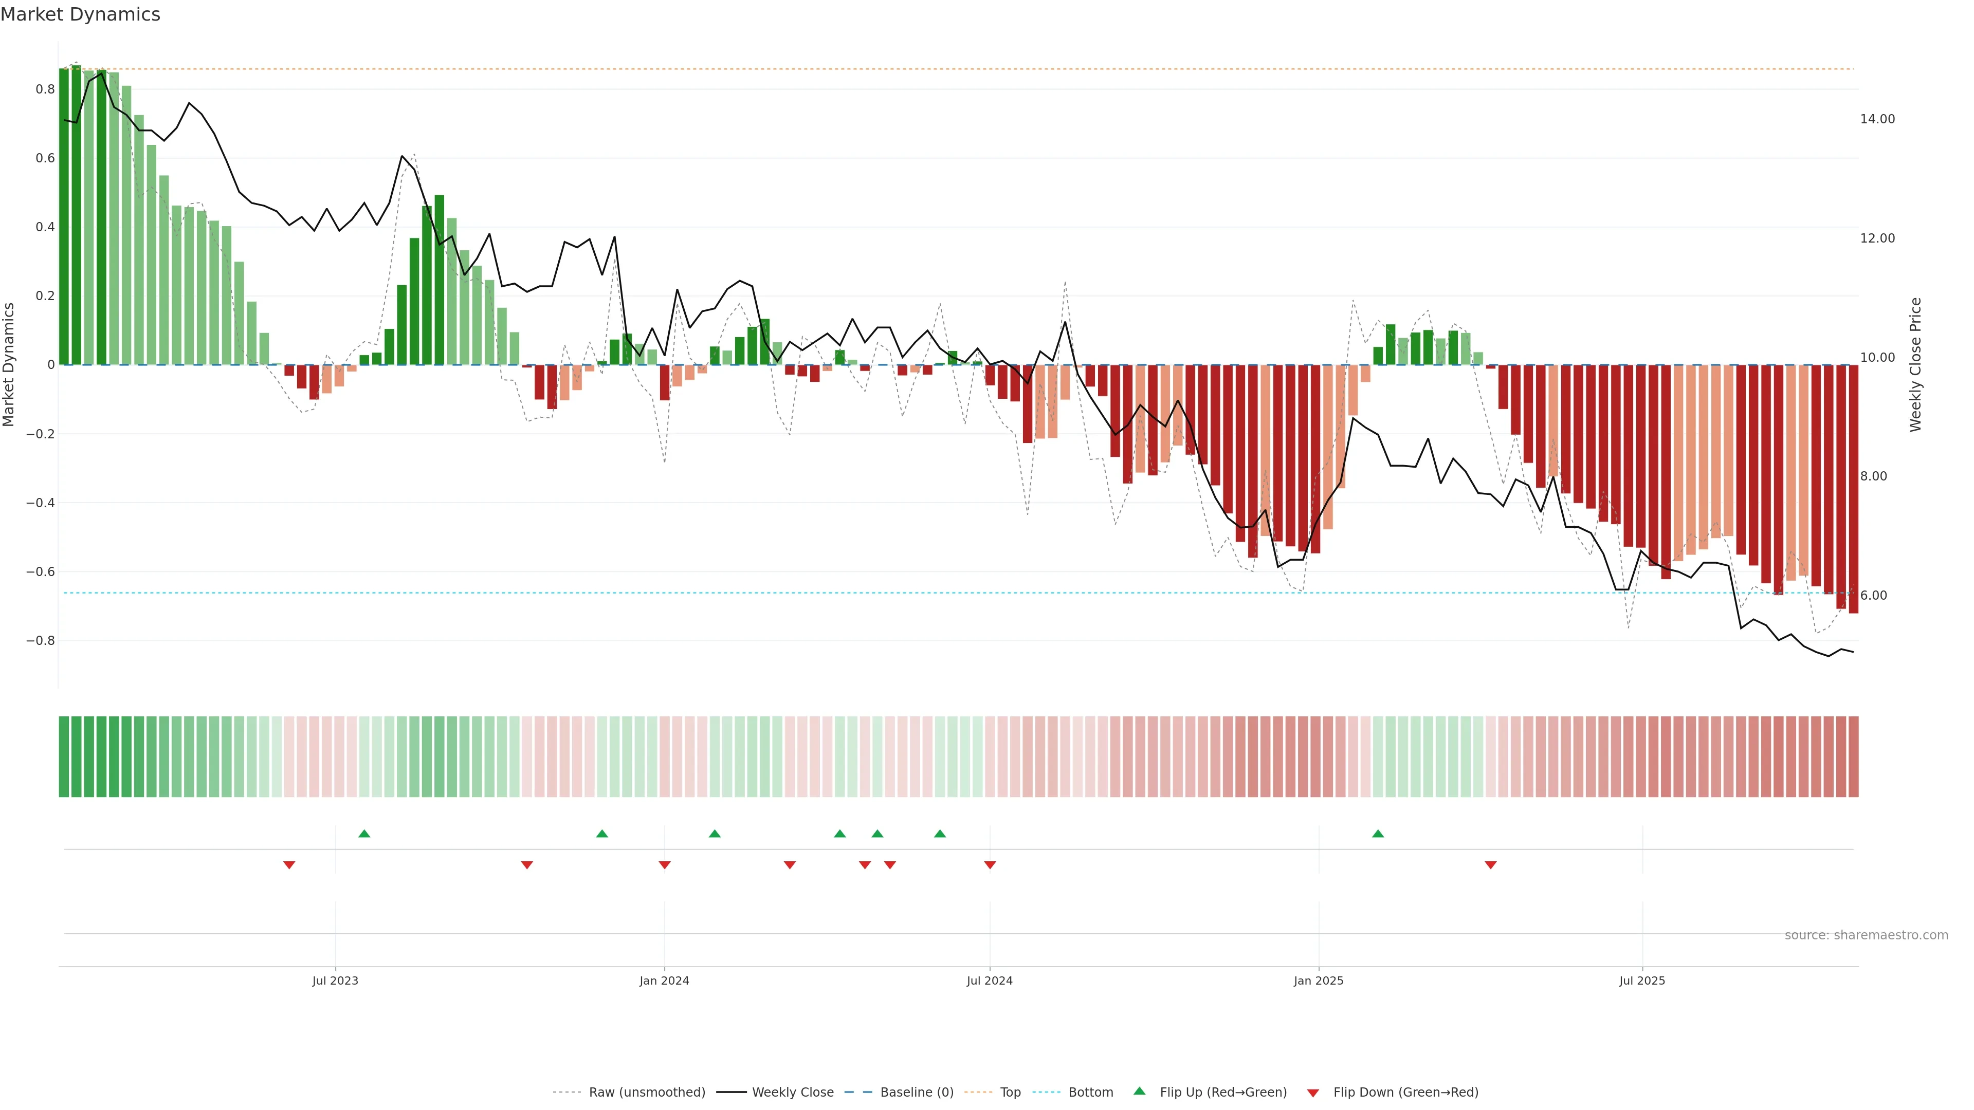The height and width of the screenshot is (1110, 1974).
Task: Click the source: sharemaestro.com text
Action: click(x=1866, y=935)
